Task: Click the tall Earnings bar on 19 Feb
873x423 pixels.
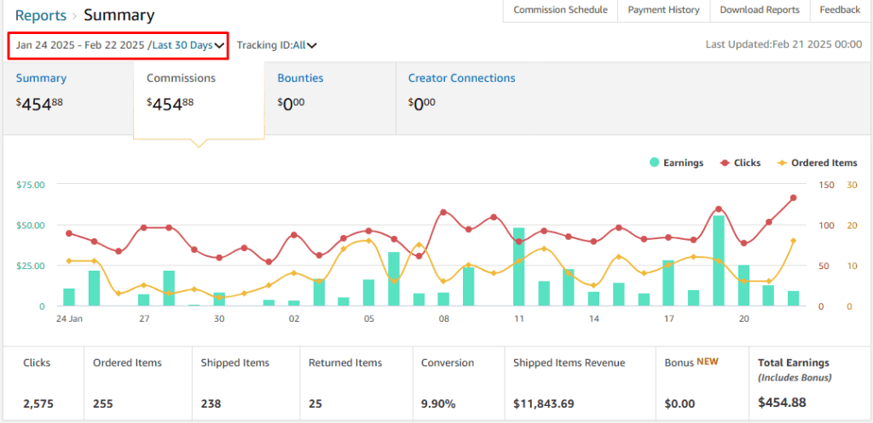Action: click(x=718, y=260)
